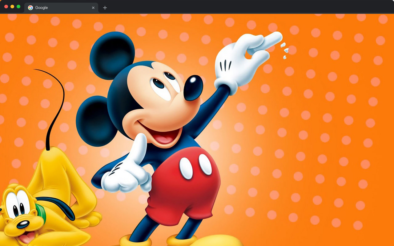The width and height of the screenshot is (394, 246).
Task: Minimize the window with the yellow button
Action: pos(12,6)
